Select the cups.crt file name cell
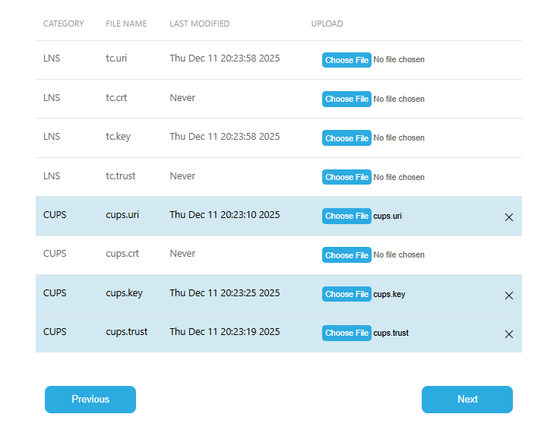The width and height of the screenshot is (560, 433). pyautogui.click(x=122, y=254)
